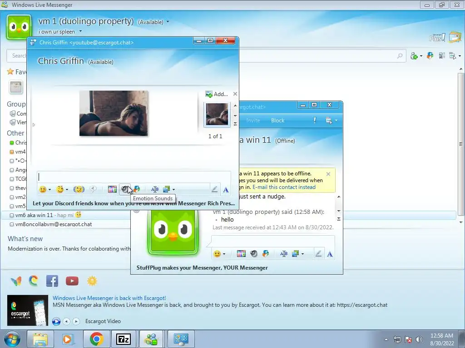This screenshot has height=348, width=465.
Task: Expand photo sharing dropdown arrow in Chris chat
Action: pos(173,190)
